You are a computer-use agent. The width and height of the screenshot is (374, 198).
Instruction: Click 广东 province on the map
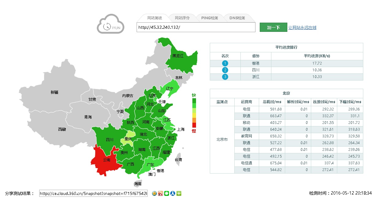point(150,165)
